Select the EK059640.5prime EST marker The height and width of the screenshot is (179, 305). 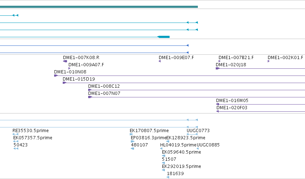[x=163, y=156]
